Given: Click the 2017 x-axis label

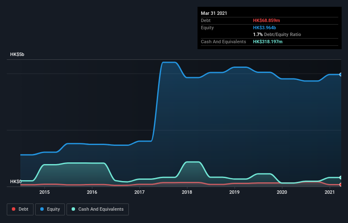Looking at the screenshot, I should (139, 192).
